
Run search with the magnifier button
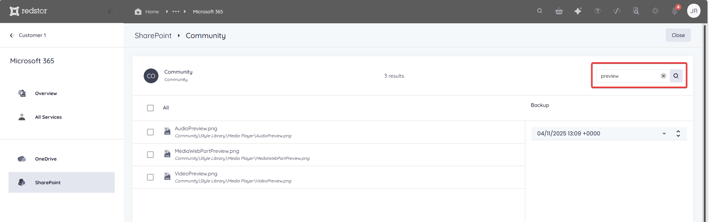click(x=676, y=76)
